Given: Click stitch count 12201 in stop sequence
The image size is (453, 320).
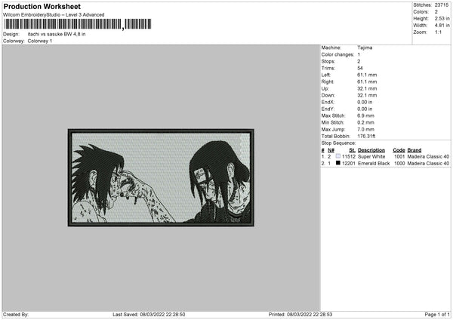Looking at the screenshot, I should [349, 164].
